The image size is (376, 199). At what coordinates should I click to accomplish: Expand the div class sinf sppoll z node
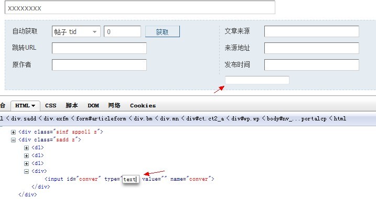[x=14, y=132]
